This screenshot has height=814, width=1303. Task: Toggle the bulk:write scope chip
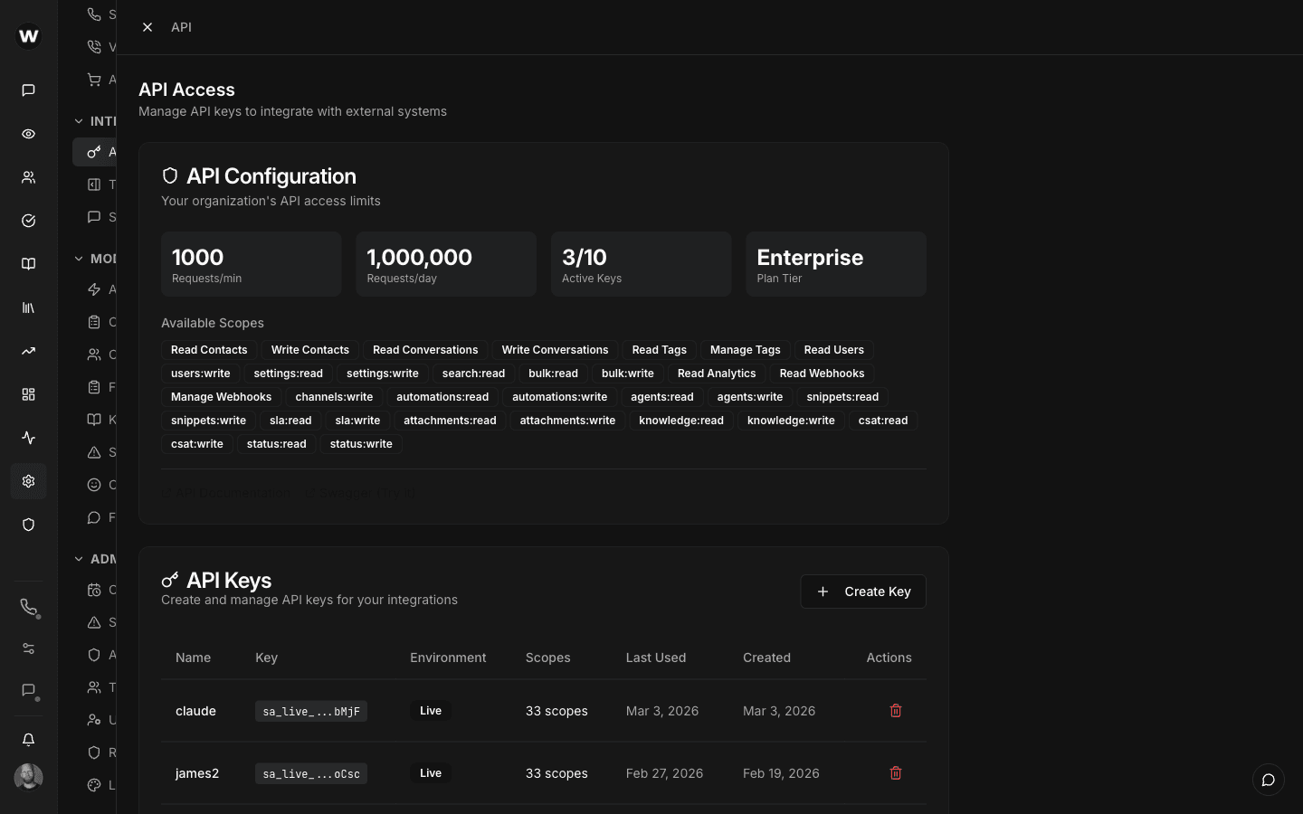(628, 373)
